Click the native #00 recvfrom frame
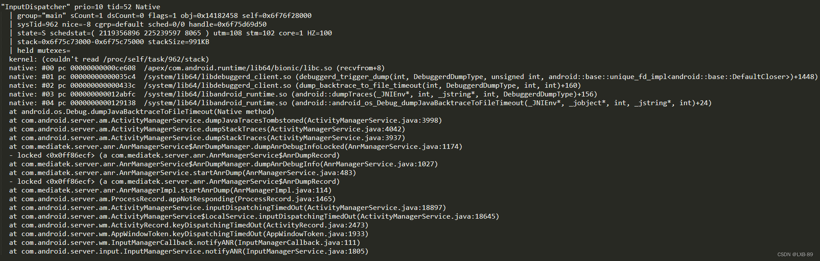820x261 pixels. [x=197, y=68]
